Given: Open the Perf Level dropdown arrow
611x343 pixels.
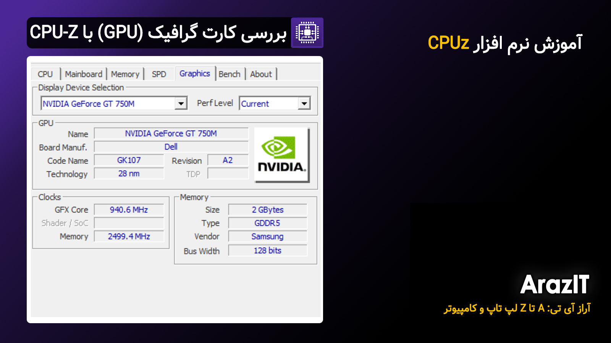Looking at the screenshot, I should pyautogui.click(x=304, y=103).
